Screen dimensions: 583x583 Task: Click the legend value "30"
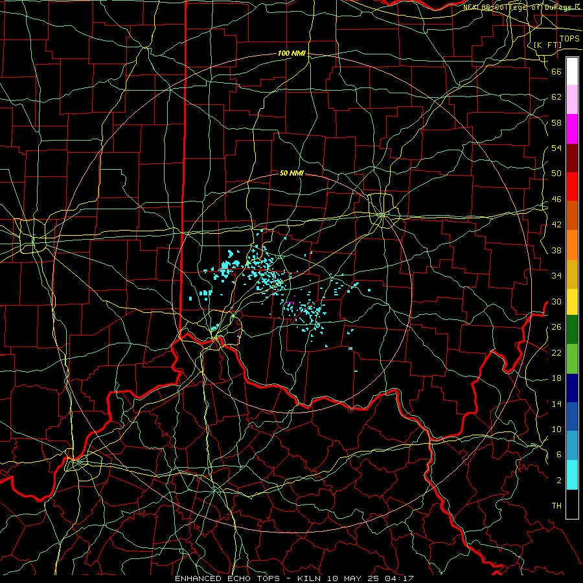(x=556, y=301)
